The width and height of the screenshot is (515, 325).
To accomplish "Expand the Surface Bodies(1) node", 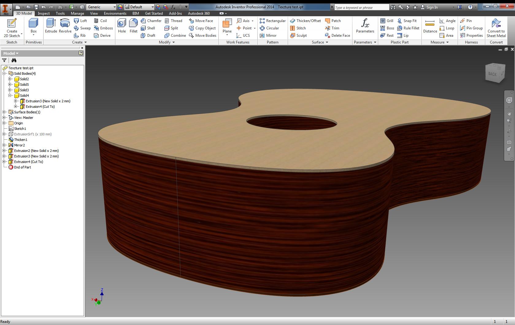I will click(x=4, y=112).
